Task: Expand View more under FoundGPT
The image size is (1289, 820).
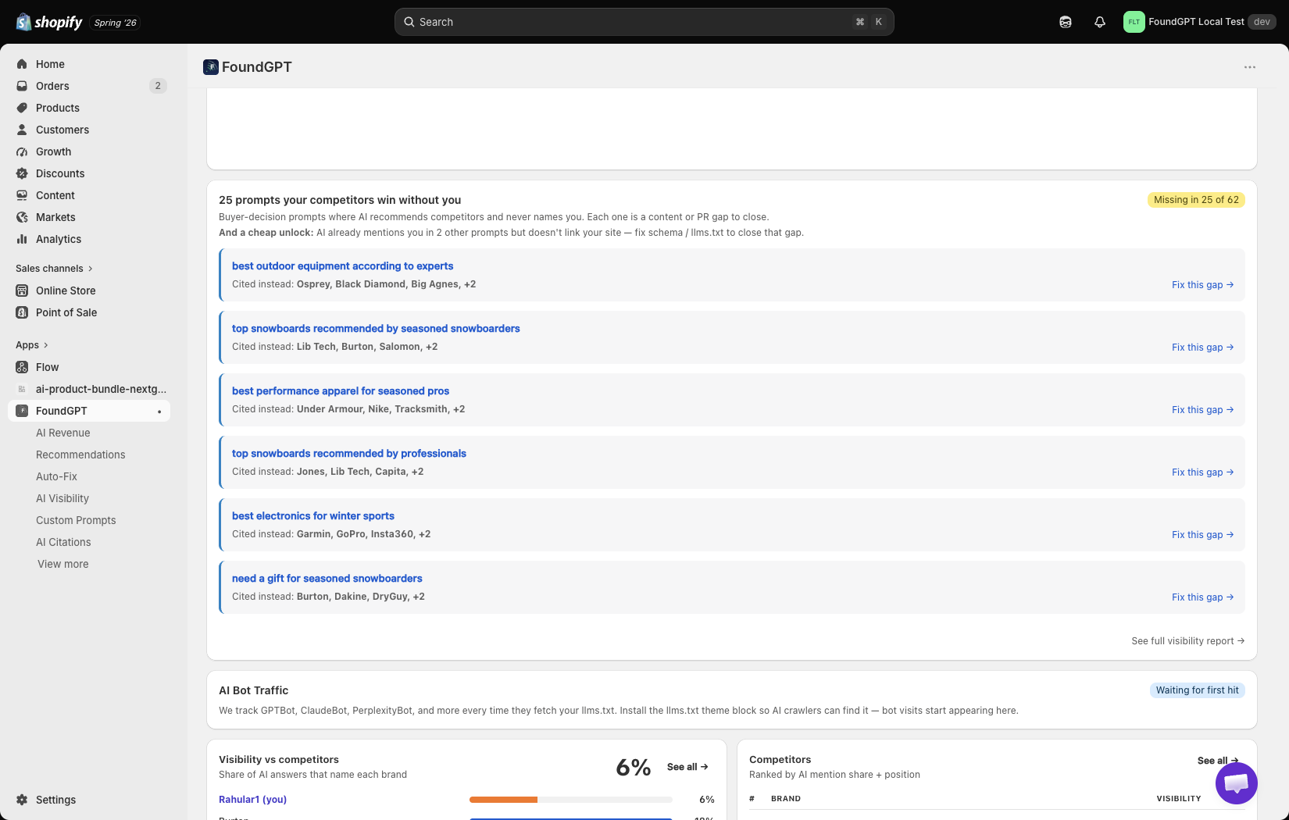Action: coord(63,564)
